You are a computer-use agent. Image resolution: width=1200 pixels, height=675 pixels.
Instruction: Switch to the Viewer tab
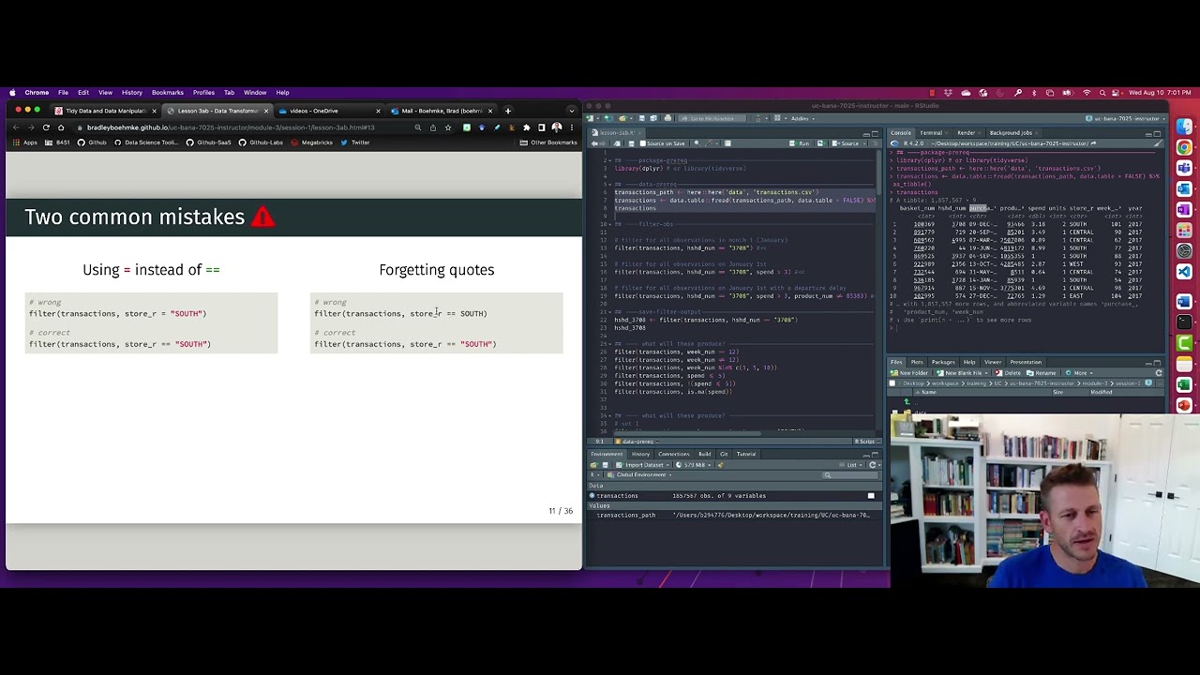992,362
